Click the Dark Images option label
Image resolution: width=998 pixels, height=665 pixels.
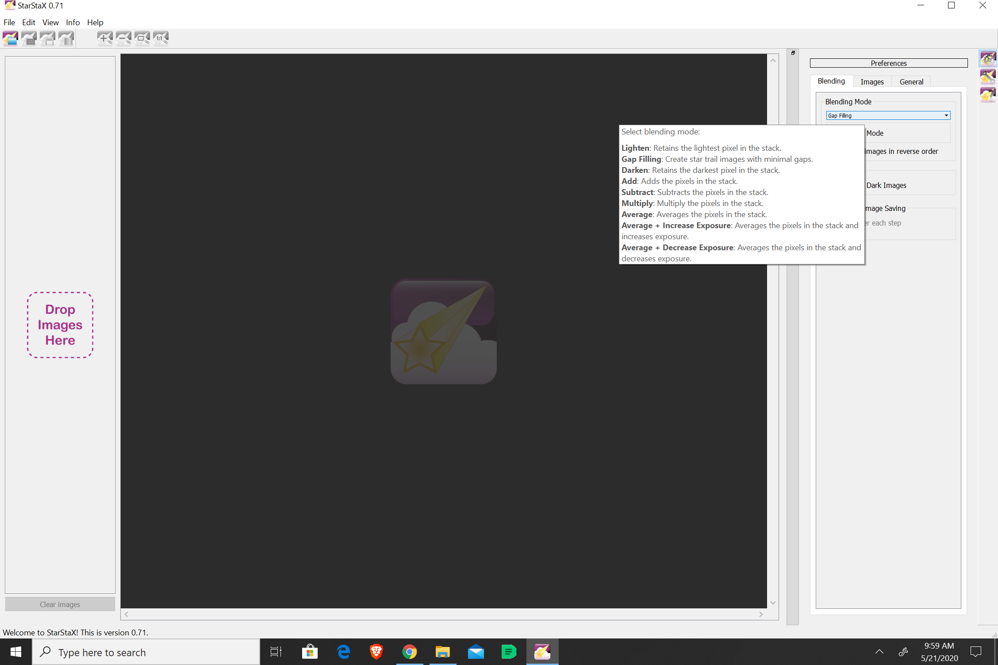(886, 185)
